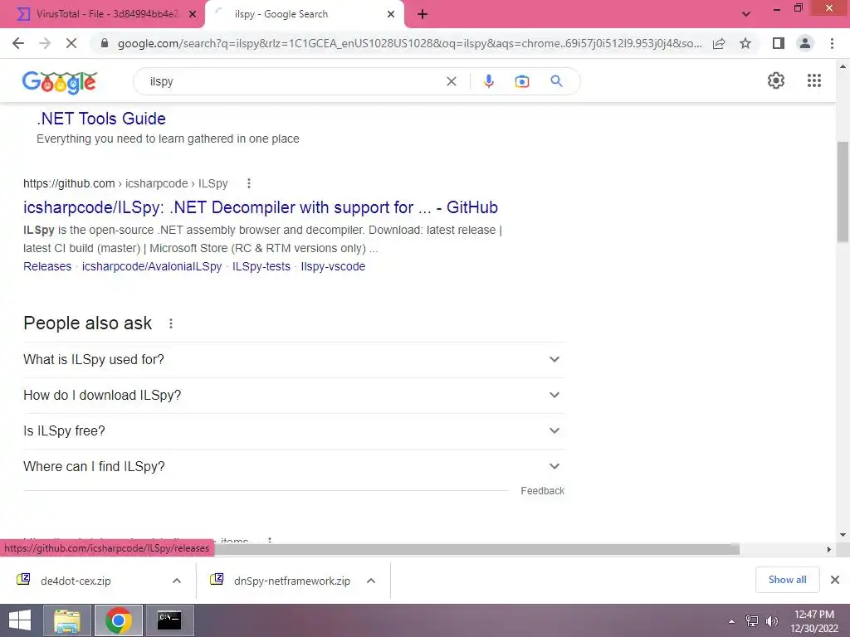Viewport: 850px width, 637px height.
Task: Show hidden system tray icons
Action: [731, 621]
